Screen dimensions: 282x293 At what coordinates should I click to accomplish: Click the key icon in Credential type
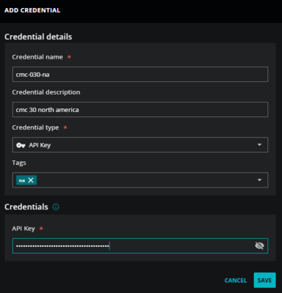pos(21,145)
